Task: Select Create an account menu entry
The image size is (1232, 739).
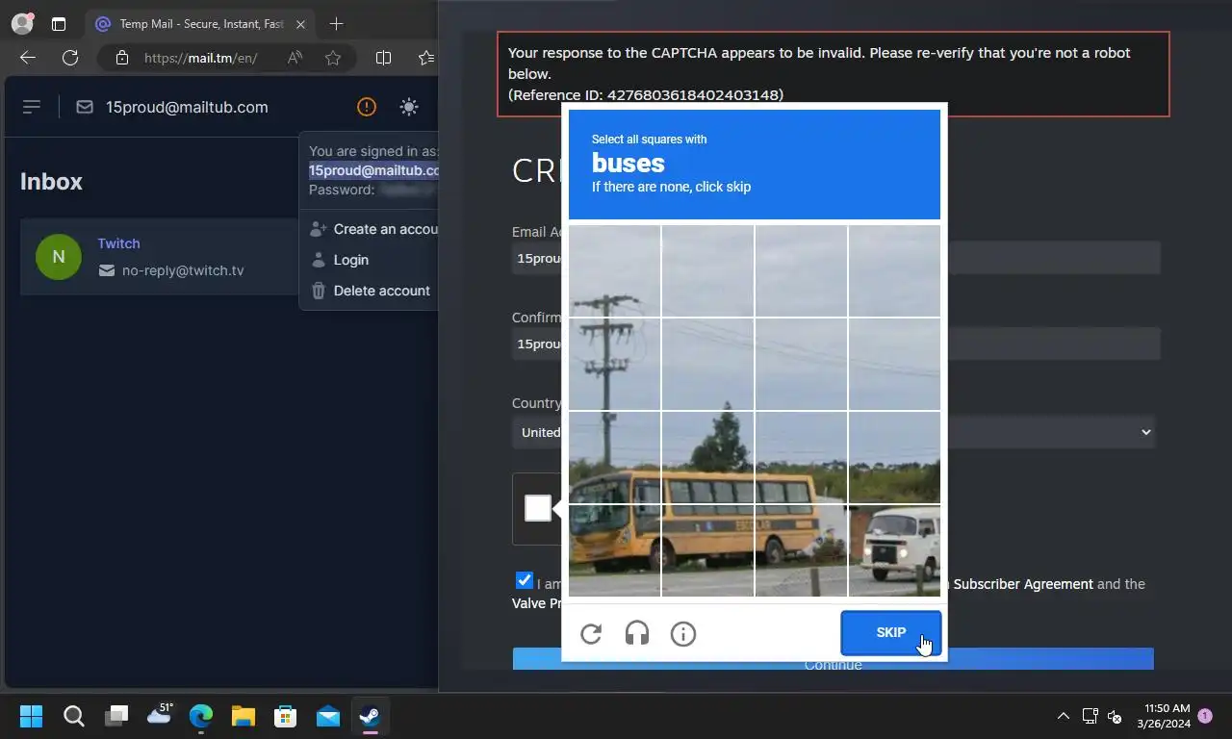Action: pos(373,229)
